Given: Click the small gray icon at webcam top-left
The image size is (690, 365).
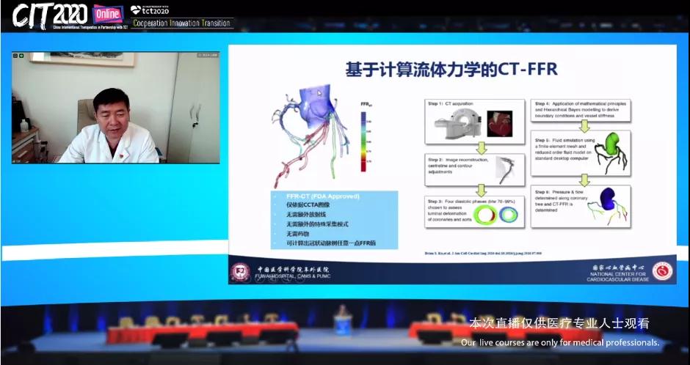Looking at the screenshot, I should (x=15, y=56).
